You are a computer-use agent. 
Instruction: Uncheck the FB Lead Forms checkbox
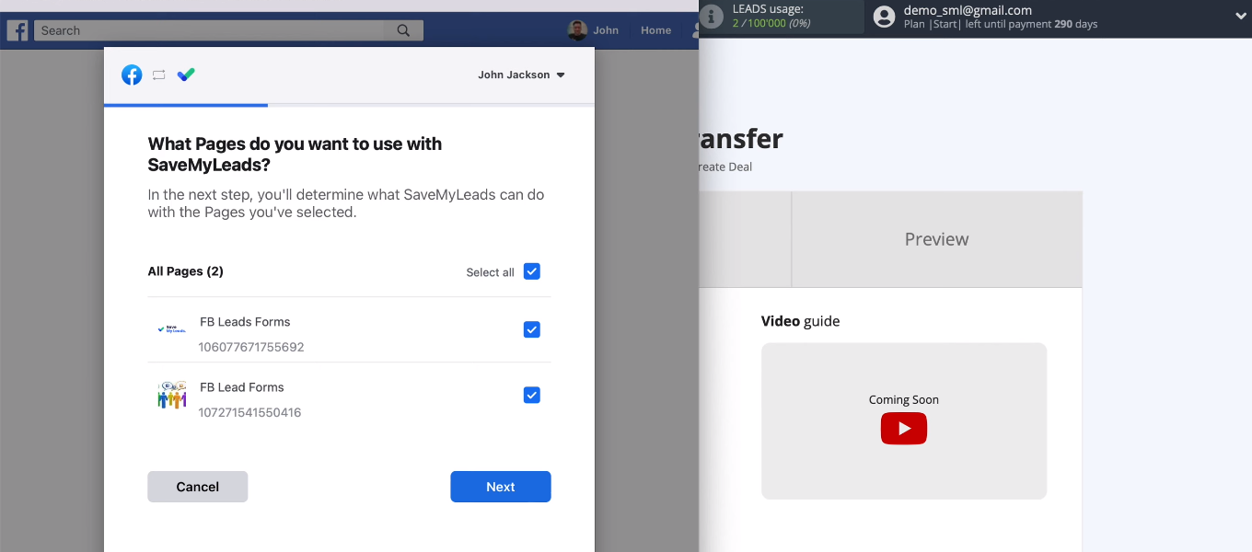pos(531,395)
